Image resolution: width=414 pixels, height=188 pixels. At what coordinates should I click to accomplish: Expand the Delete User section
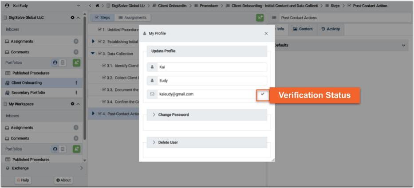click(x=168, y=142)
